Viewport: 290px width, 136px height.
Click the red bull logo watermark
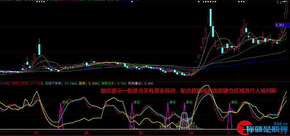coord(244,128)
